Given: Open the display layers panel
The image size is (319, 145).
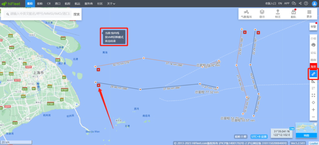Looking at the screenshot, I should point(262,14).
